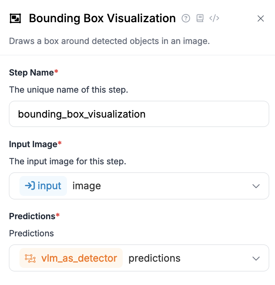Close the Bounding Box Visualization panel
Viewport: 275px width, 285px height.
tap(261, 18)
